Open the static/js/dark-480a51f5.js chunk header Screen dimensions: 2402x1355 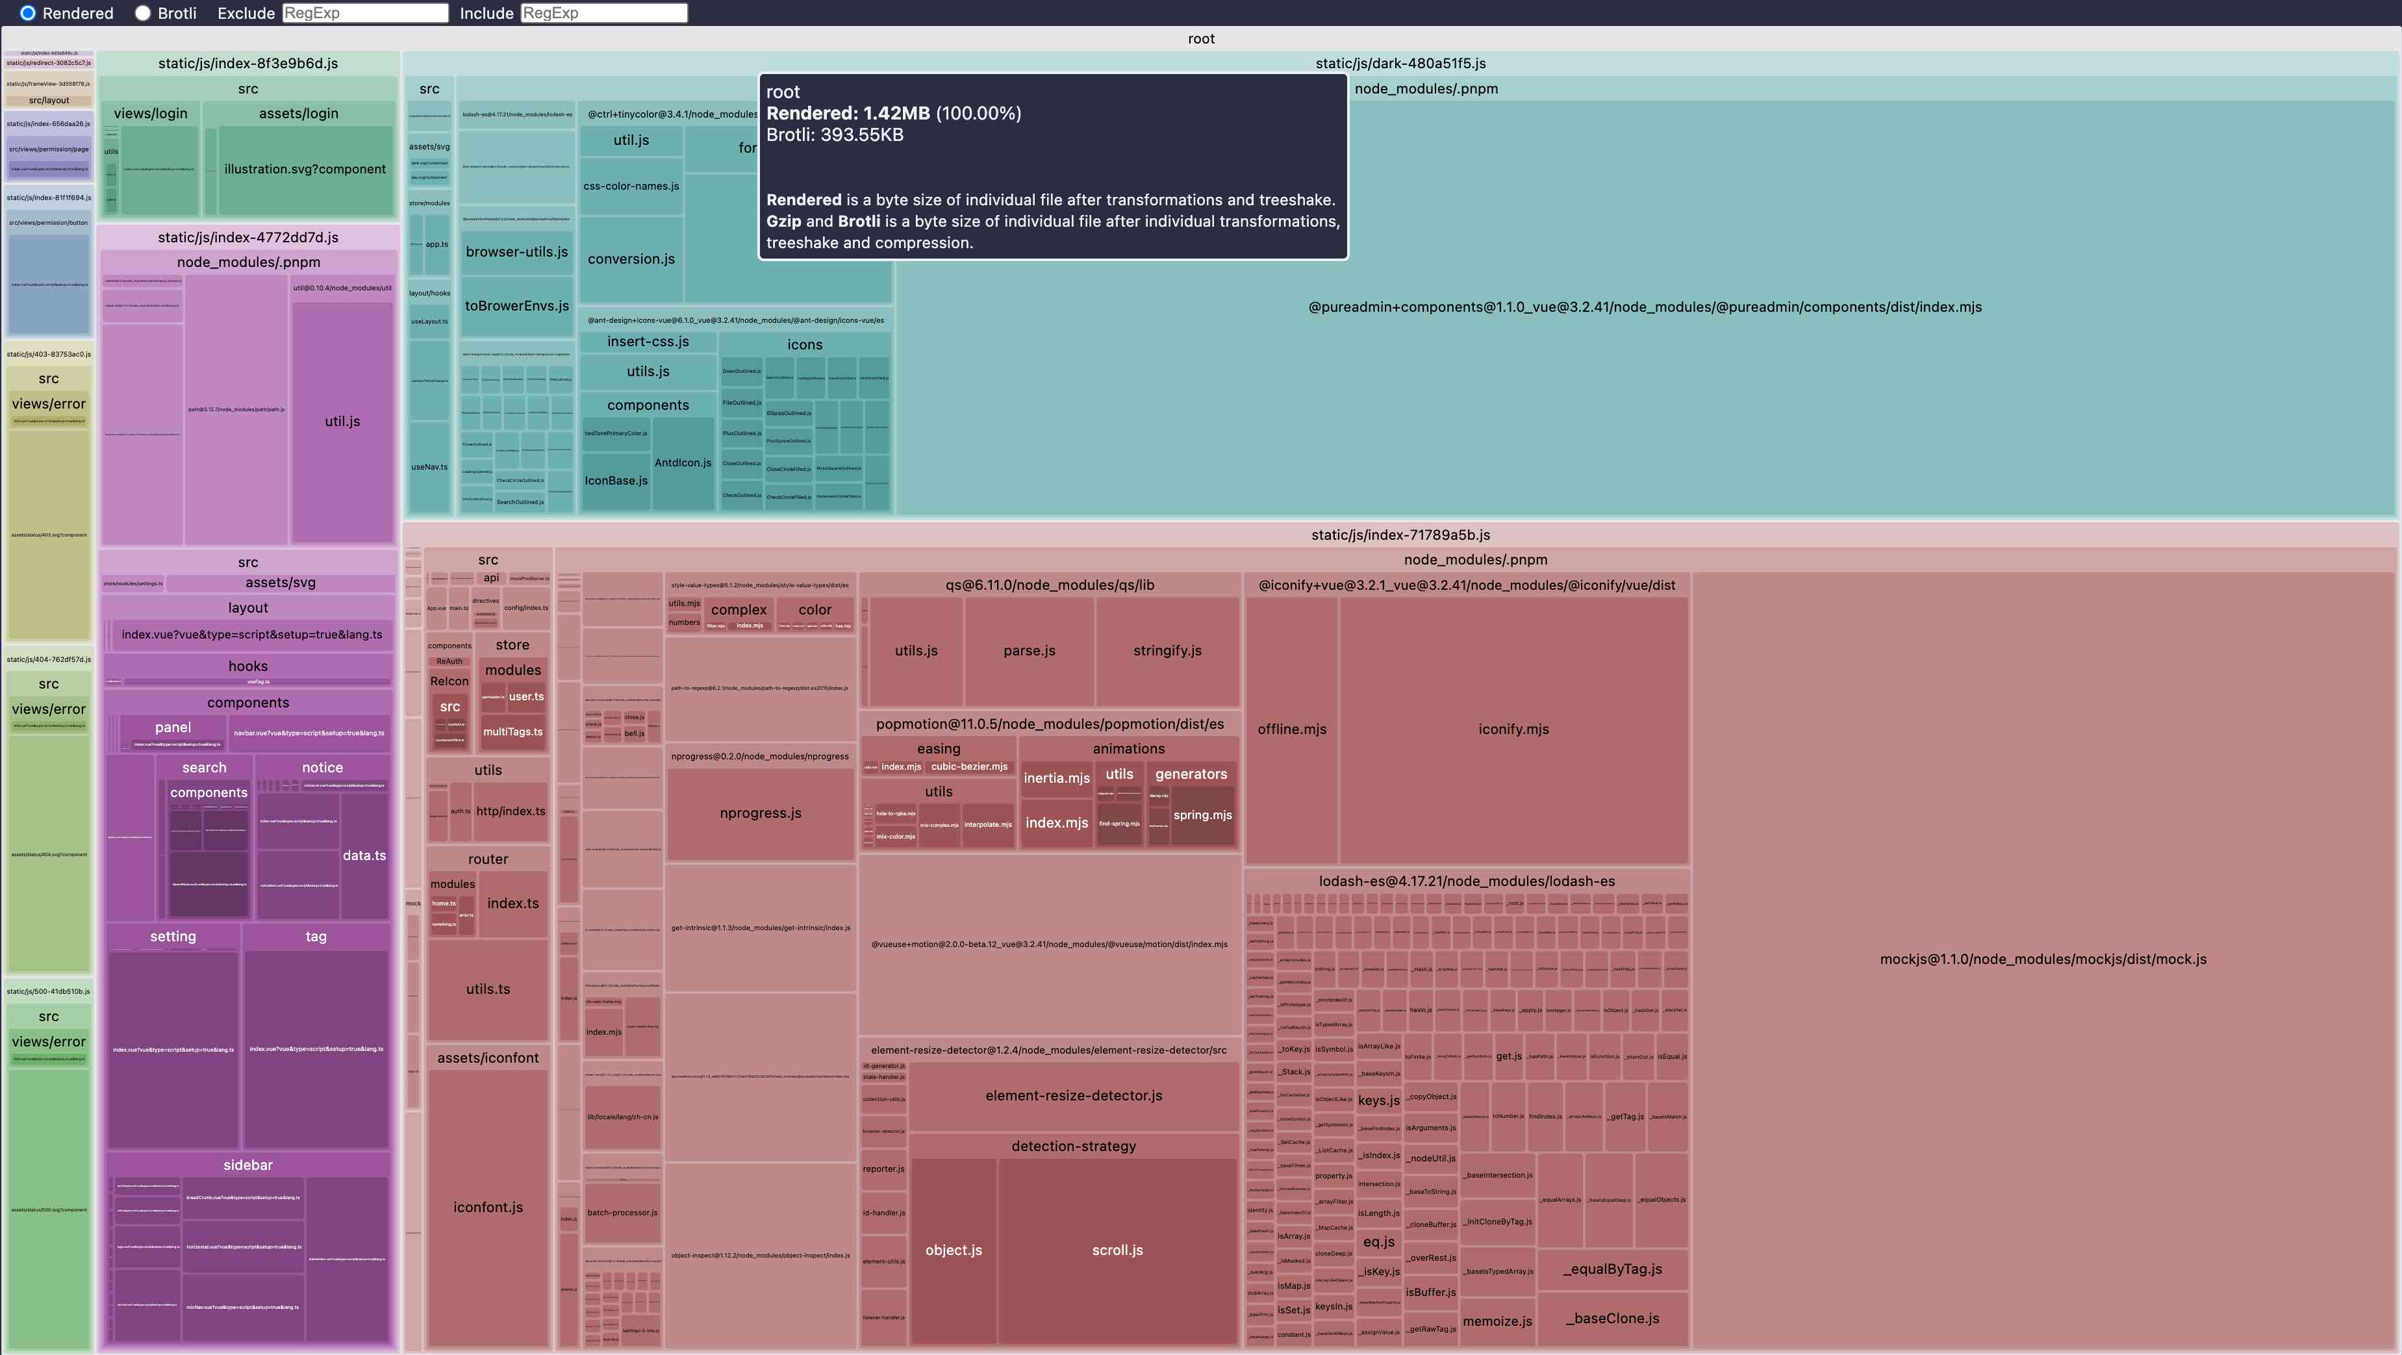1400,64
